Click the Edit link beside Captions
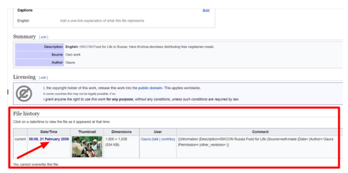This screenshot has height=173, width=348. pyautogui.click(x=206, y=11)
